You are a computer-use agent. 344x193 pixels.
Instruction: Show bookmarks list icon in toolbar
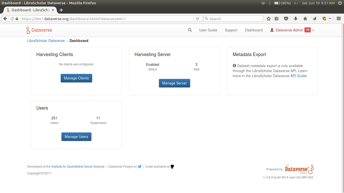tap(277, 19)
